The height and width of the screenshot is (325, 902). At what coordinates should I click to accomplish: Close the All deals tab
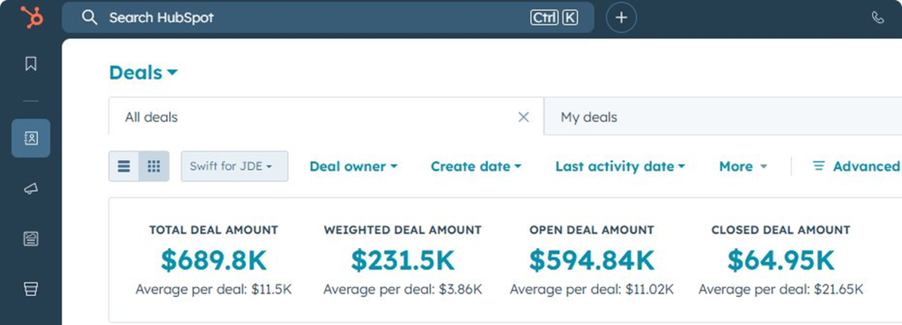click(x=523, y=117)
